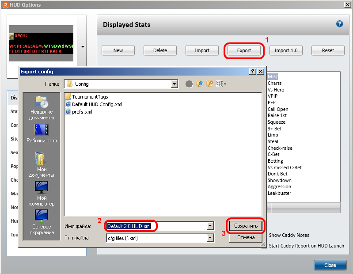Viewport: 353px width, 274px height.
Task: Select the PFR stat category
Action: pyautogui.click(x=272, y=103)
